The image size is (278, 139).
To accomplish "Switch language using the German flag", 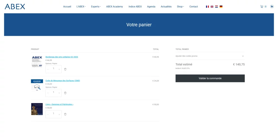I will 221,7.
